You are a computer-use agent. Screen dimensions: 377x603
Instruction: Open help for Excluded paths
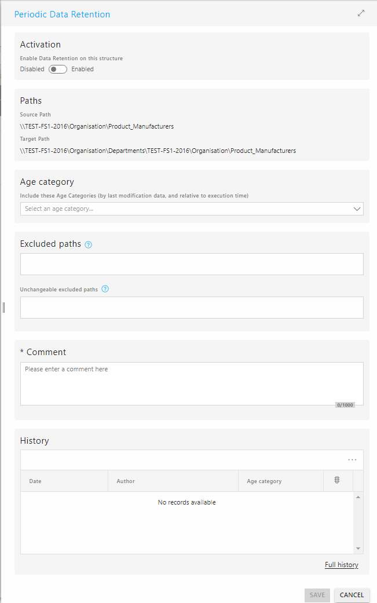click(x=89, y=244)
